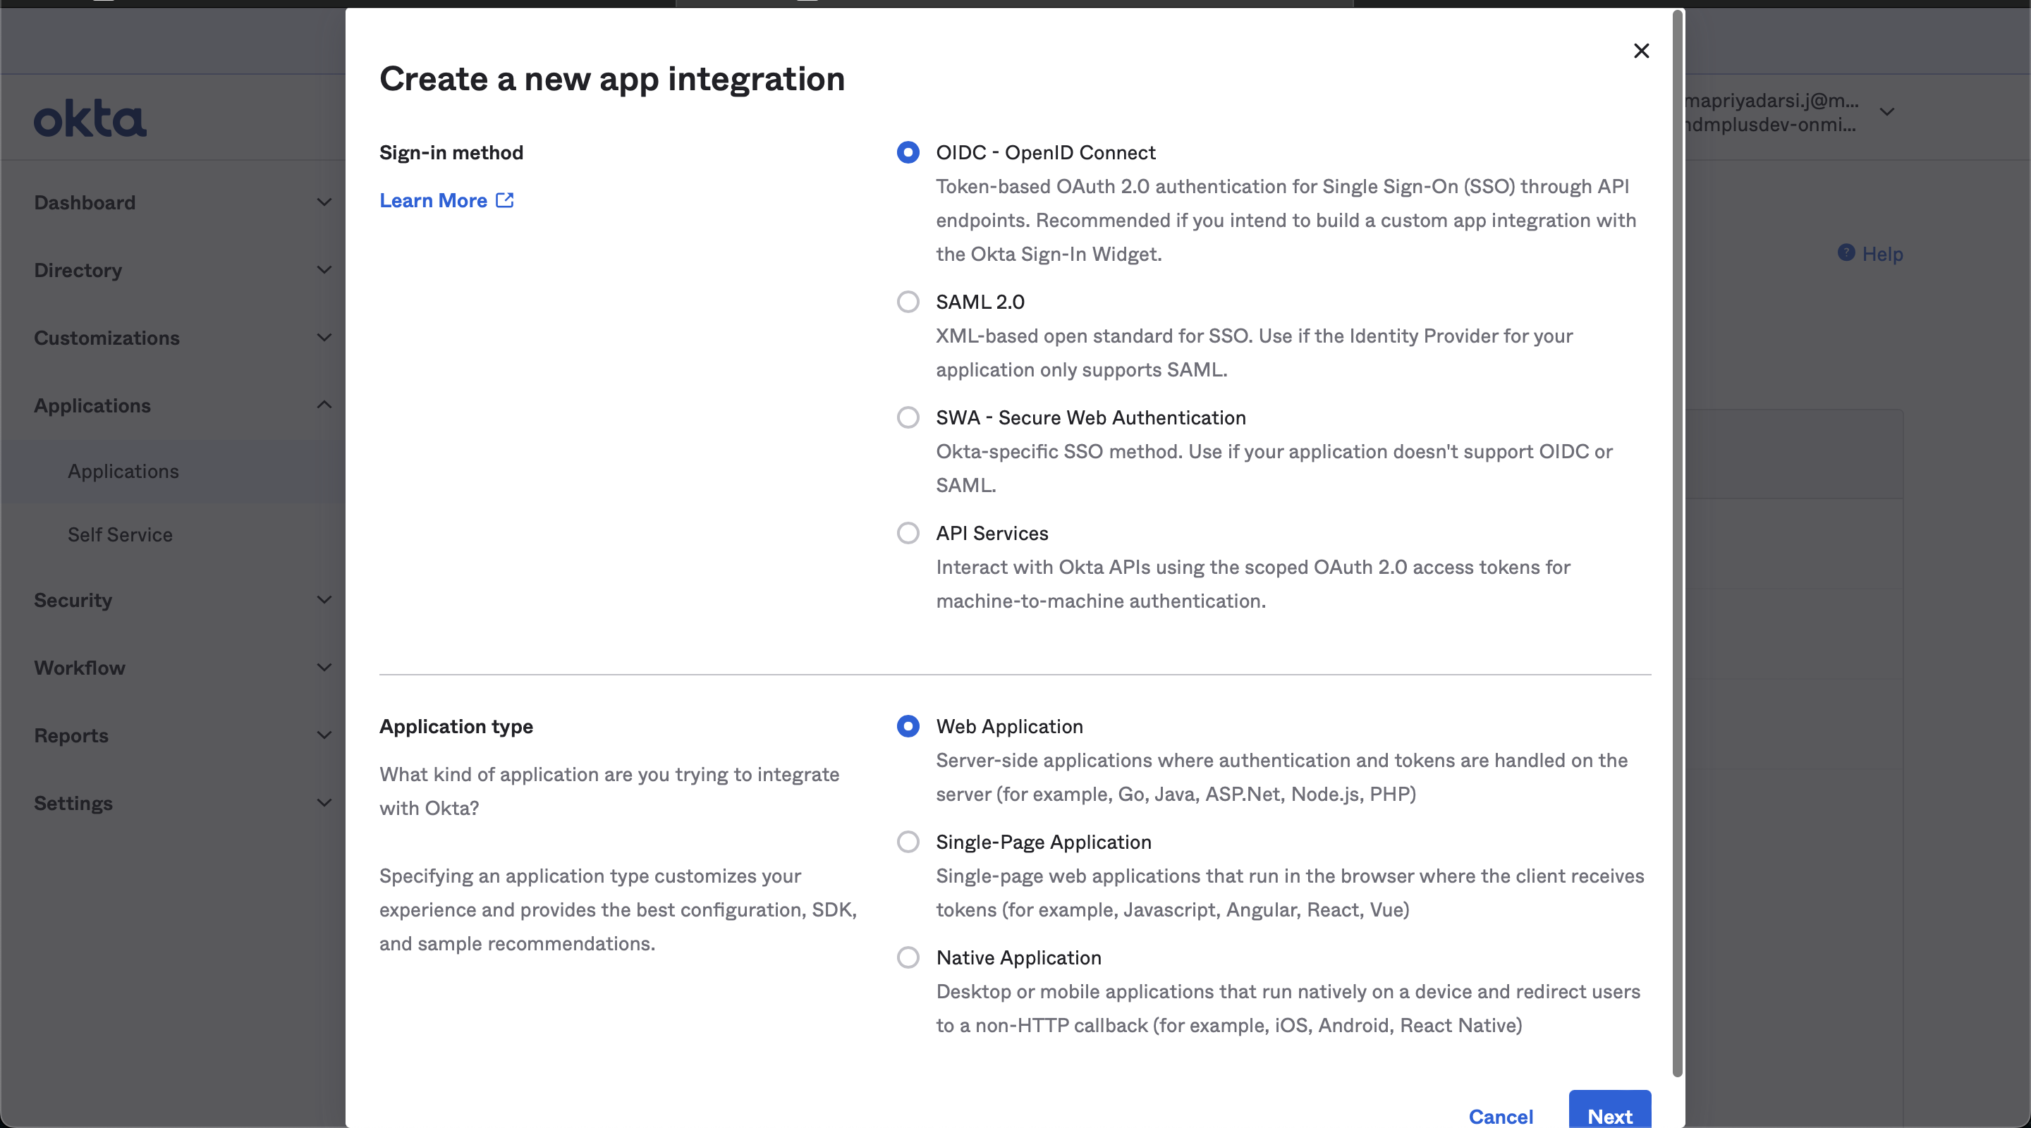This screenshot has width=2031, height=1128.
Task: Select Native Application type
Action: (908, 957)
